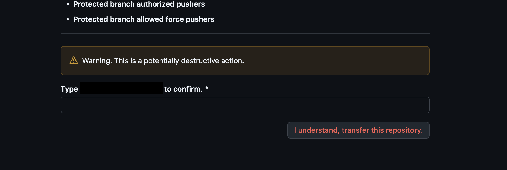
Task: Click the word "Warning:" in the banner
Action: click(97, 61)
